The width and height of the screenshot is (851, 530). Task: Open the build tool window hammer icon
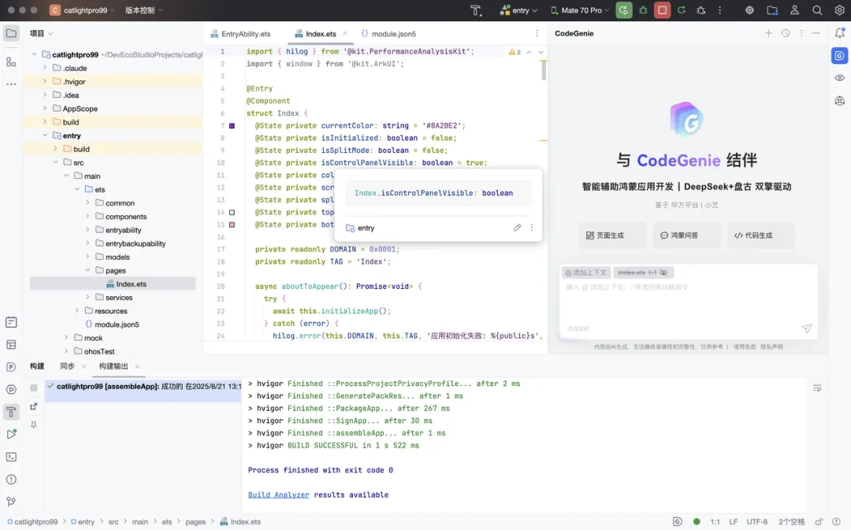pos(11,413)
